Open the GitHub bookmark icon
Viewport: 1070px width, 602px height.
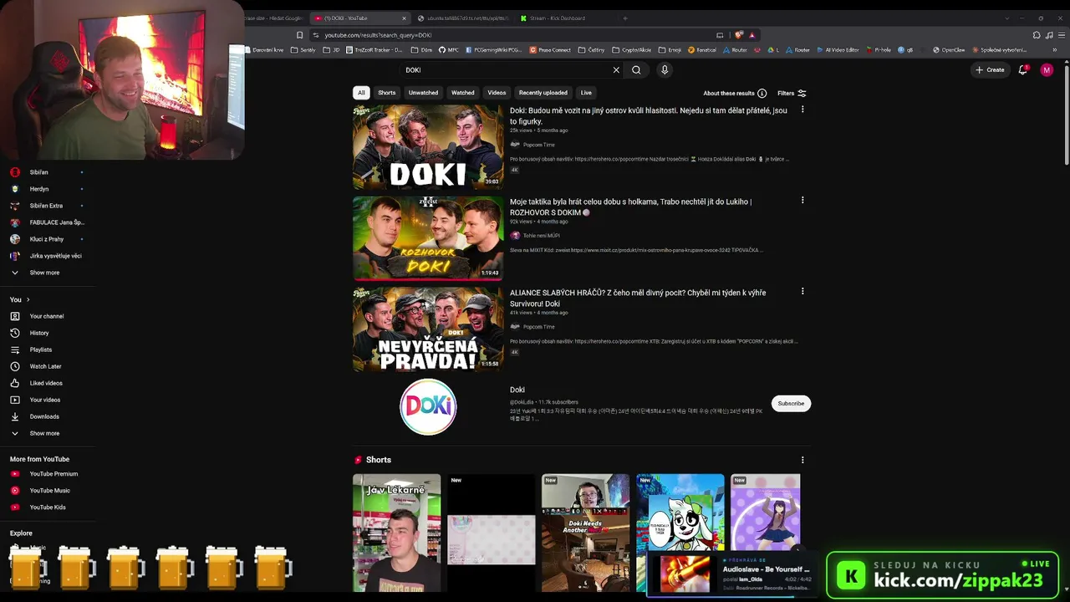[442, 50]
